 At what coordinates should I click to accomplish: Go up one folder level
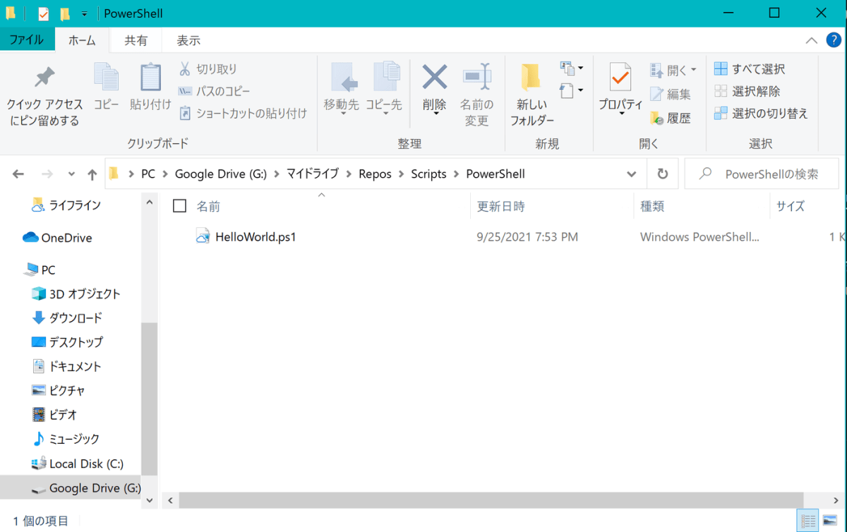pos(92,174)
